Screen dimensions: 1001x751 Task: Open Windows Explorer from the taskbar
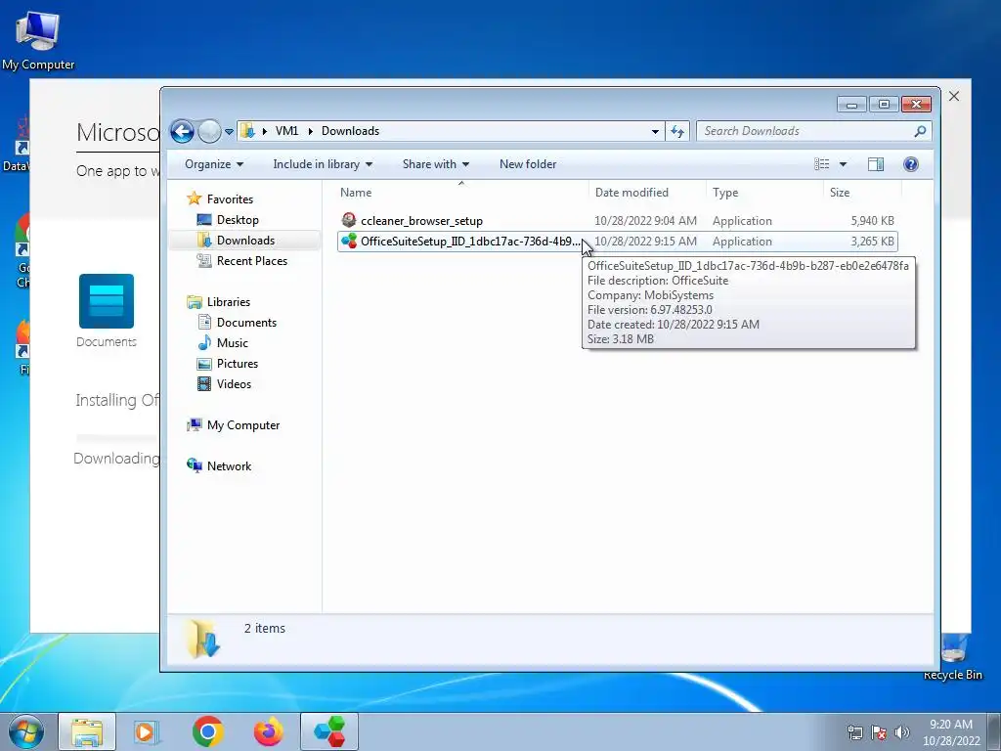pyautogui.click(x=87, y=731)
